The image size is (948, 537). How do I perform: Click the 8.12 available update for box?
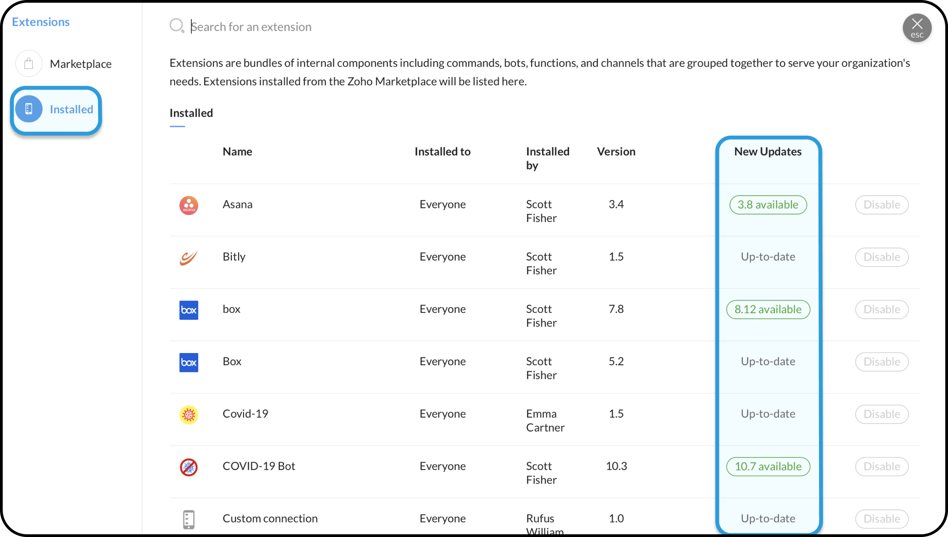(768, 310)
